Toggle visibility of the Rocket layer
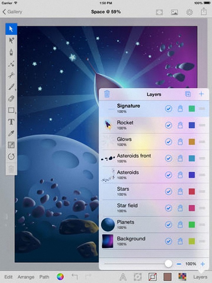 (x=168, y=125)
